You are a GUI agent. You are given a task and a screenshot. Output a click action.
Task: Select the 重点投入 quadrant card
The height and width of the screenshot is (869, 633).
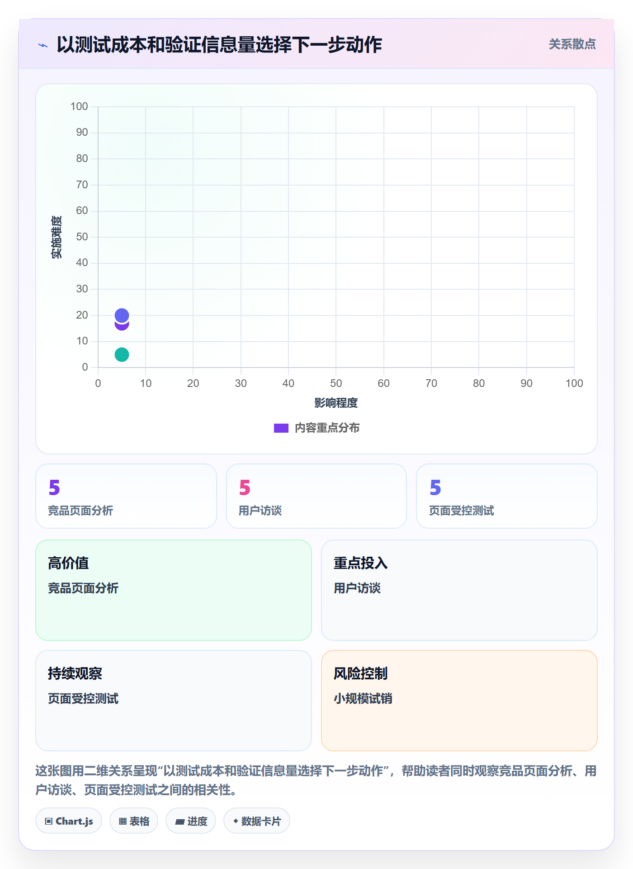(x=459, y=590)
